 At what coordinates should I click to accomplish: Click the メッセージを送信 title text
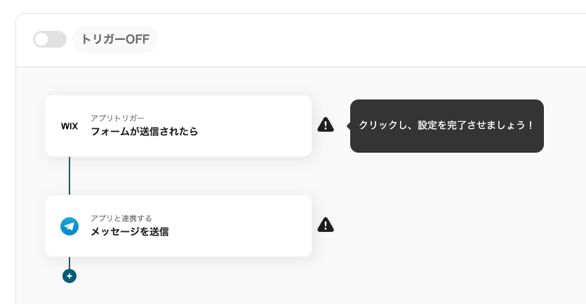[x=129, y=231]
